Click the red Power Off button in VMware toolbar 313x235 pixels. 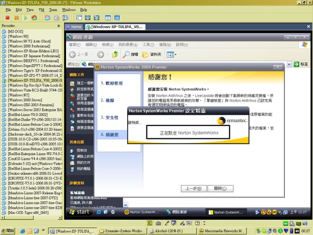[7, 18]
